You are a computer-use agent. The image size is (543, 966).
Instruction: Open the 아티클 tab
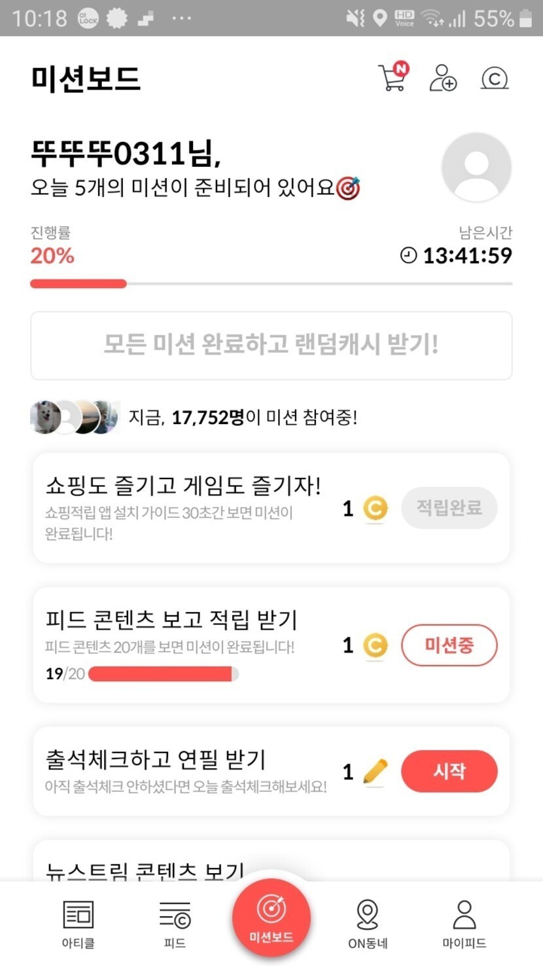click(78, 923)
